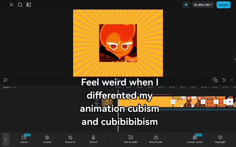
Task: Redo the last edit
Action: point(232,80)
